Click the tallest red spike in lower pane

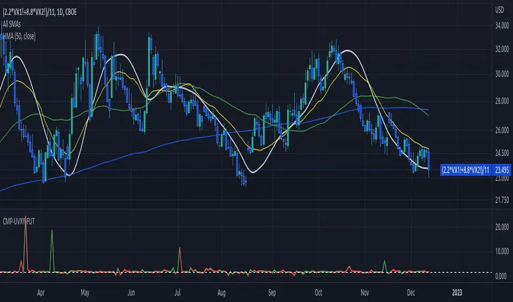pos(25,226)
